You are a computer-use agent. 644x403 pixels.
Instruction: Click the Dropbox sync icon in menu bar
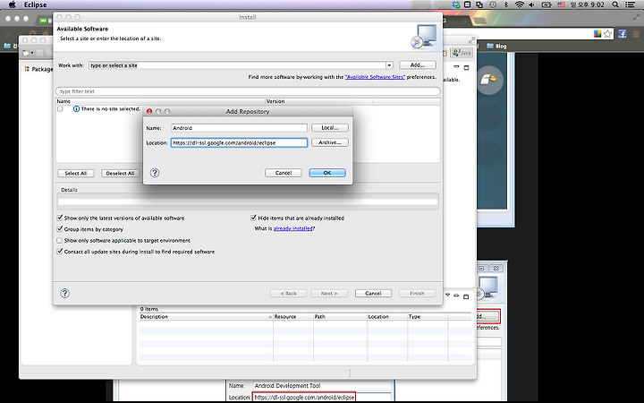coord(456,5)
